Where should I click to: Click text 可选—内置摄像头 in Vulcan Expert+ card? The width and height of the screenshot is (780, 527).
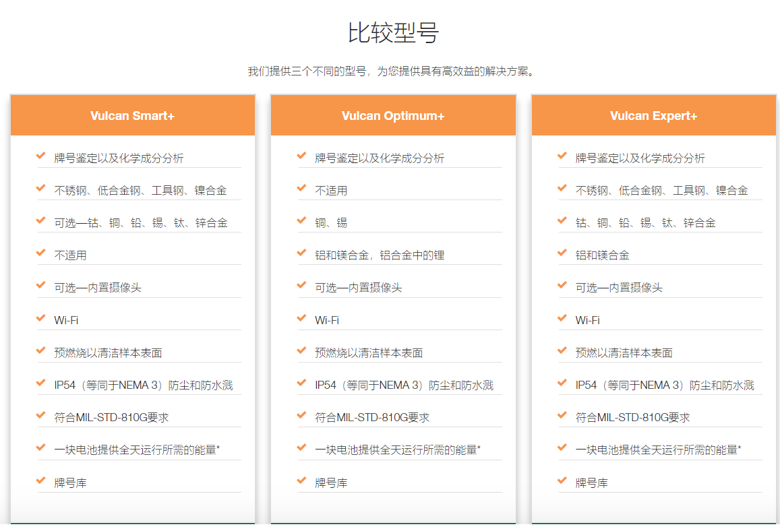(619, 288)
